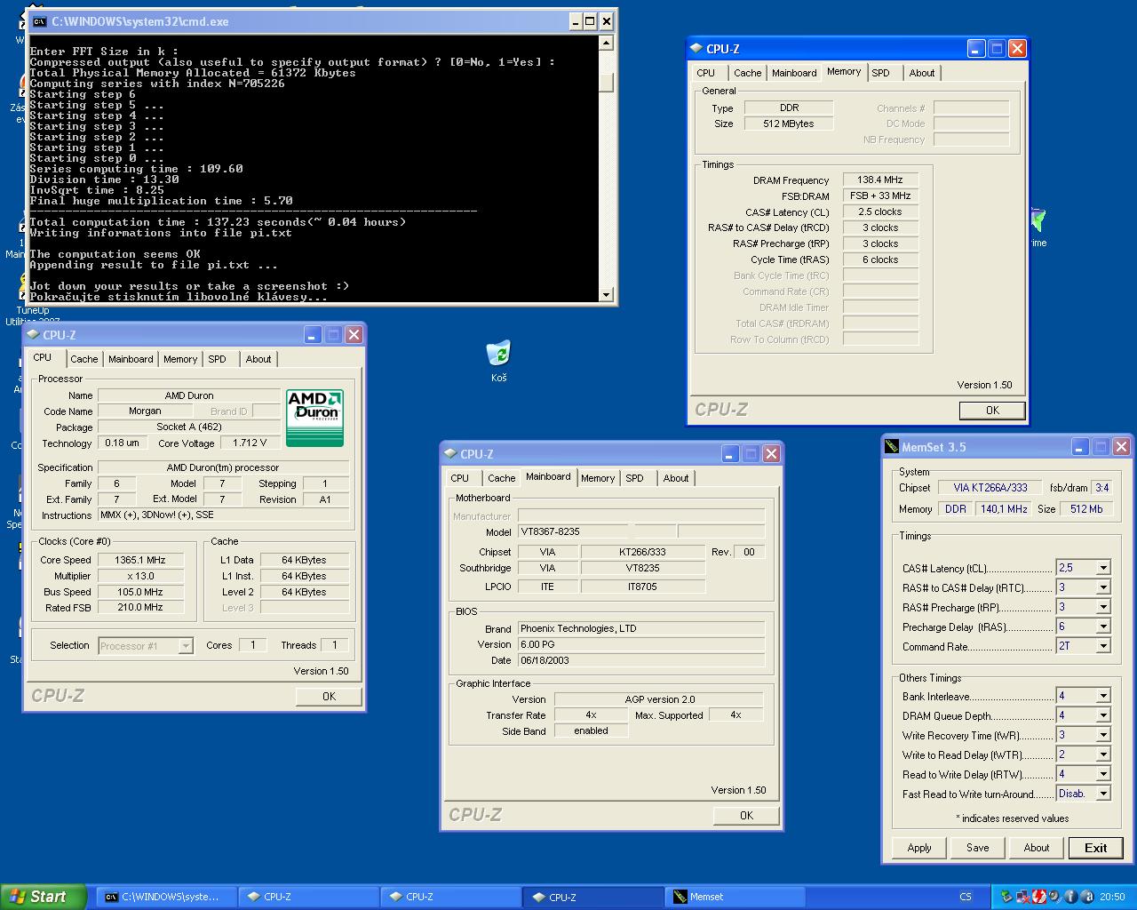Open Processor #1 selection dropdown in CPU-Z
This screenshot has height=910, width=1137.
click(x=186, y=646)
